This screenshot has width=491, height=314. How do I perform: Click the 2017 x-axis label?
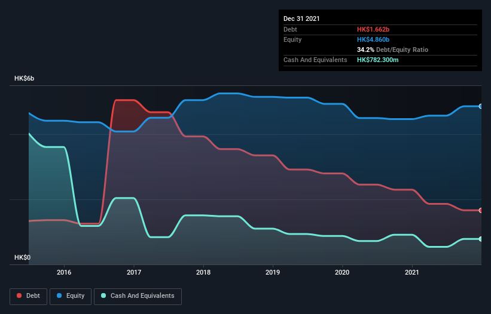134,272
